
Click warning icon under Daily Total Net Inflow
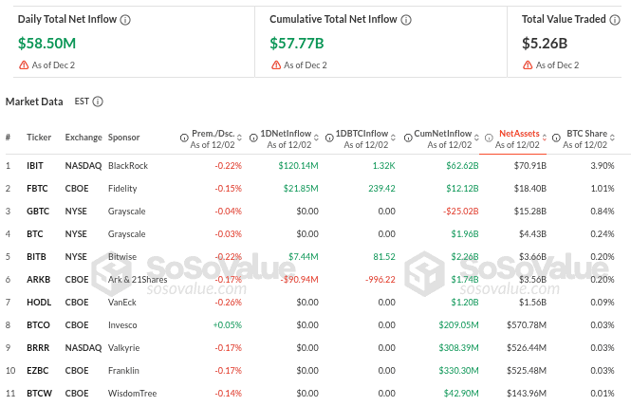pos(24,65)
